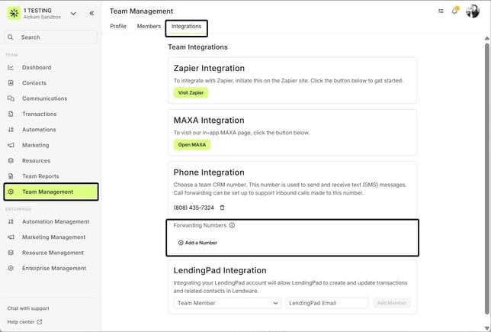Open Marketing section in sidebar

[35, 145]
